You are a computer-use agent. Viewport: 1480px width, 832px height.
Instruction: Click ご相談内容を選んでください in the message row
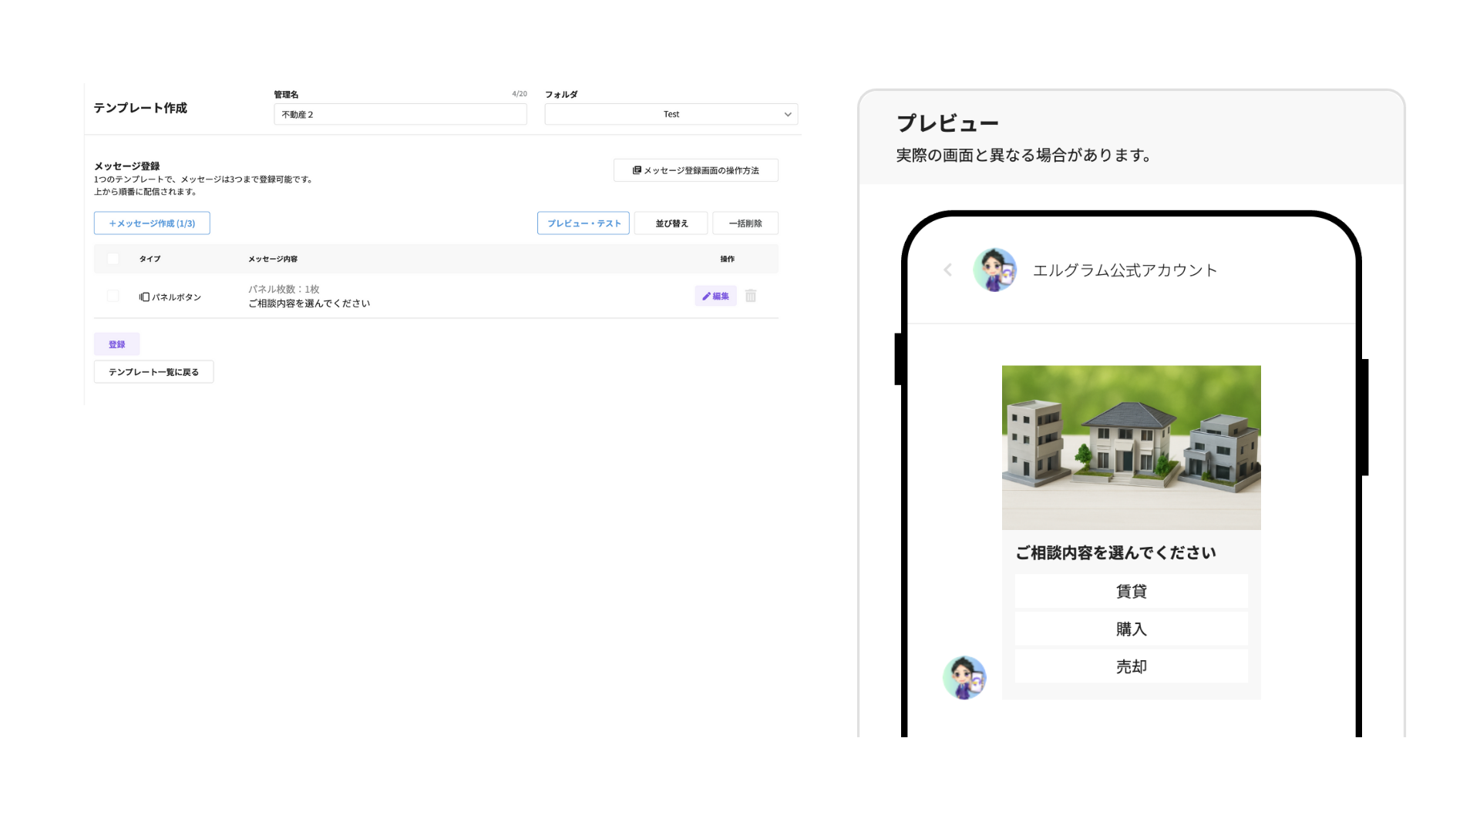coord(309,304)
